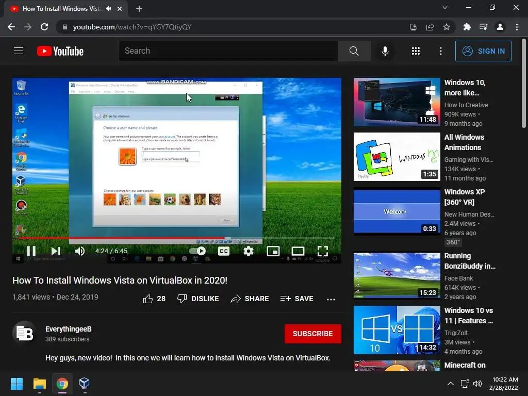The image size is (528, 396).
Task: Open Windows XP 360° VR thumbnail
Action: (x=397, y=211)
